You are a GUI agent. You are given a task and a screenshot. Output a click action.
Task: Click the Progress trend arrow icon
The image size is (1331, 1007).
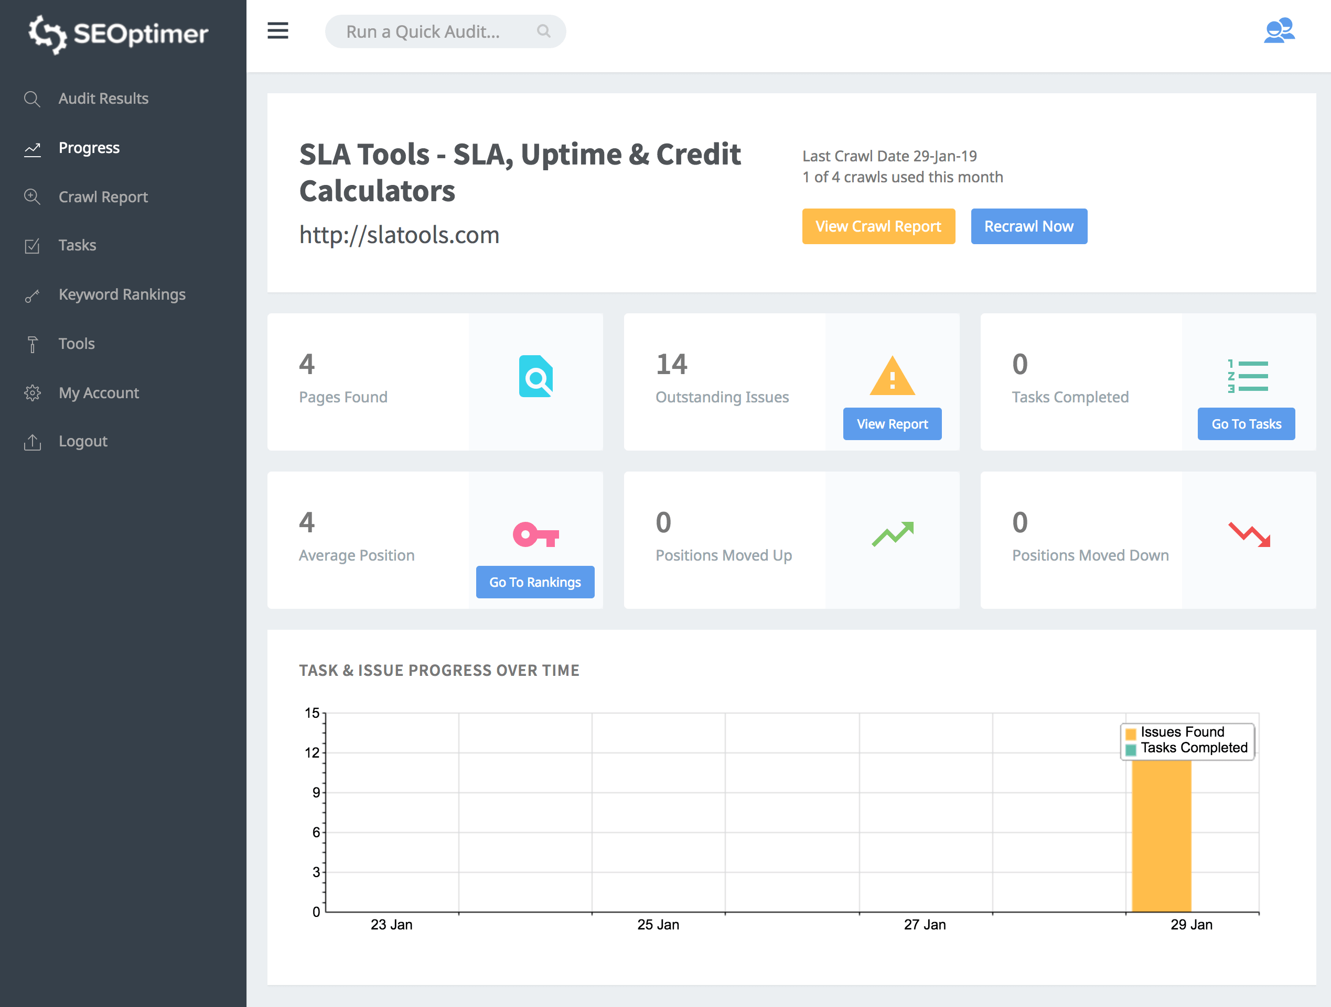pyautogui.click(x=32, y=148)
